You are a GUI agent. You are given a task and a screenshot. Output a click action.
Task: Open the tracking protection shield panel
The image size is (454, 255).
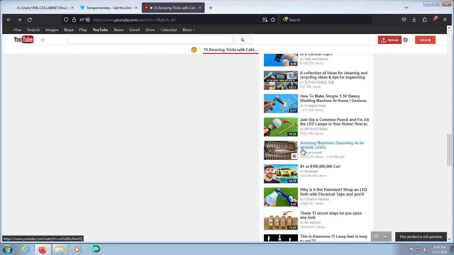[66, 20]
